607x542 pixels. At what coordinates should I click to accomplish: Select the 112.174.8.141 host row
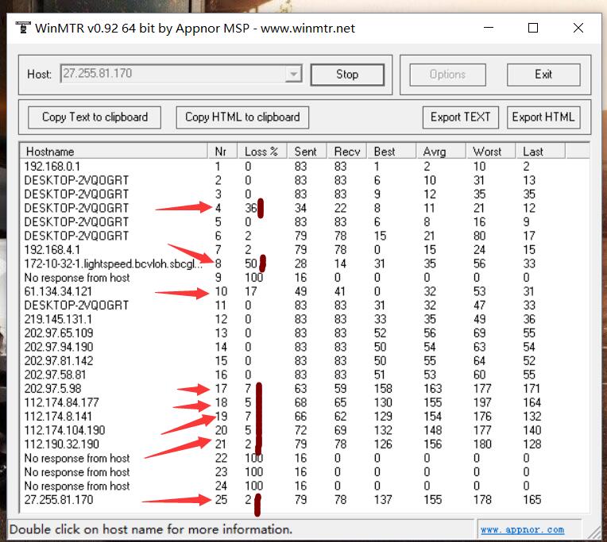(x=304, y=417)
